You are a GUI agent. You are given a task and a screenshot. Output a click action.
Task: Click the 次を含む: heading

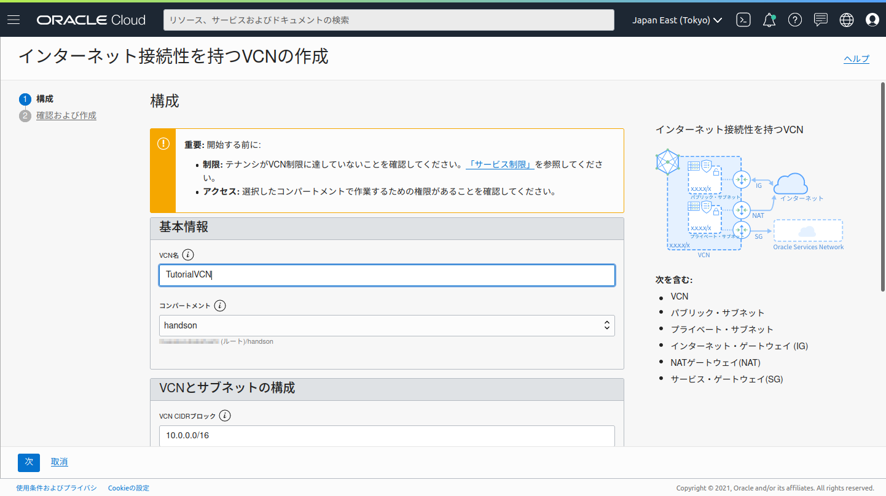pyautogui.click(x=674, y=280)
